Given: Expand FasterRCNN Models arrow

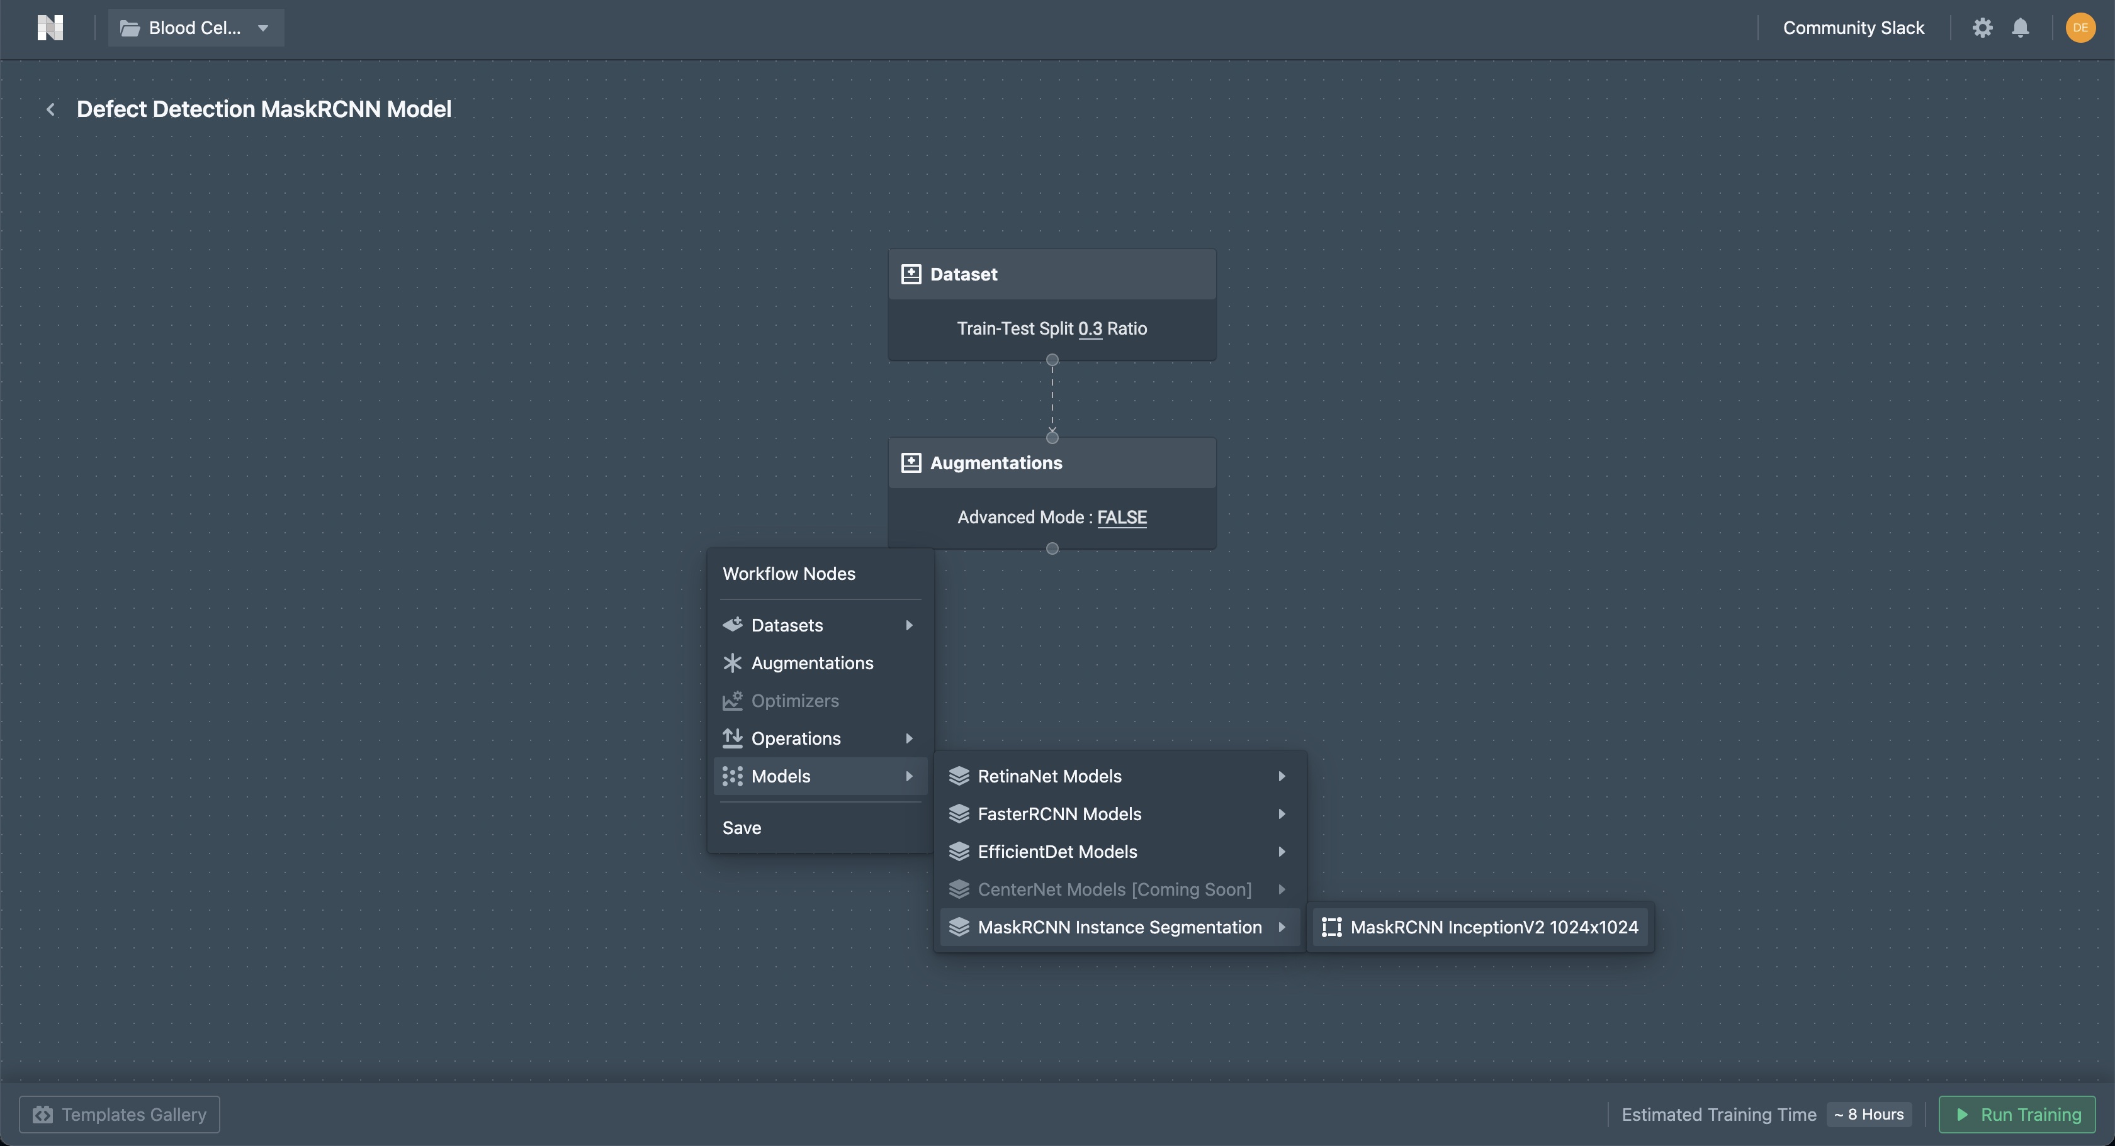Looking at the screenshot, I should 1282,814.
